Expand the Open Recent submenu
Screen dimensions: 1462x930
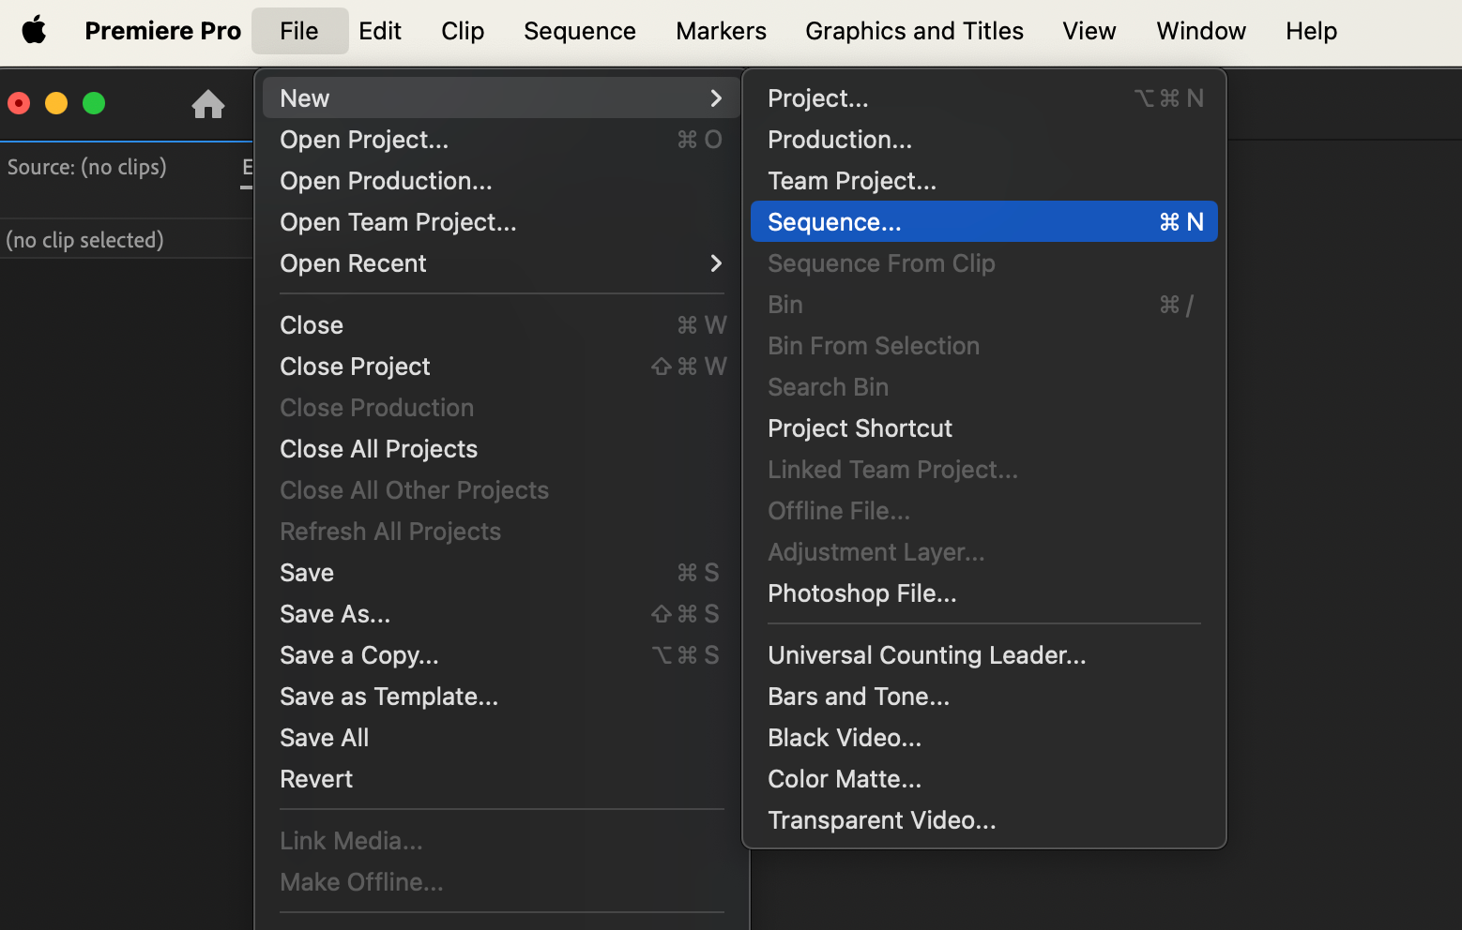coord(501,263)
